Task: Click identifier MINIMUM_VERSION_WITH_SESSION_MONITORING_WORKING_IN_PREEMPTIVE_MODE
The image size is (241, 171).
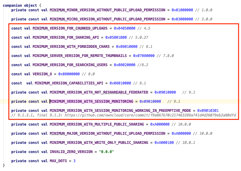Action: point(120,111)
